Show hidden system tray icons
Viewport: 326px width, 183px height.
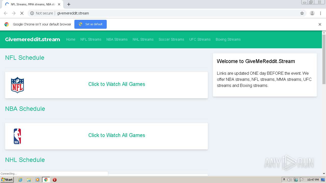[284, 180]
